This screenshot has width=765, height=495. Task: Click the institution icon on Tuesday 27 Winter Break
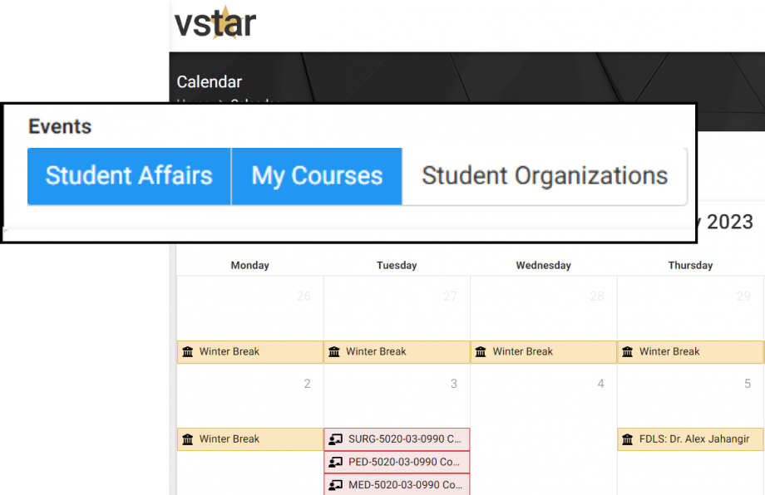(334, 351)
